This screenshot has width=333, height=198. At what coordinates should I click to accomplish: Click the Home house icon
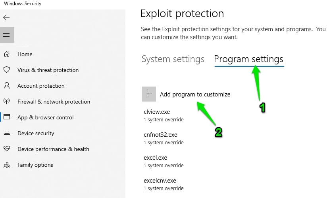7,54
